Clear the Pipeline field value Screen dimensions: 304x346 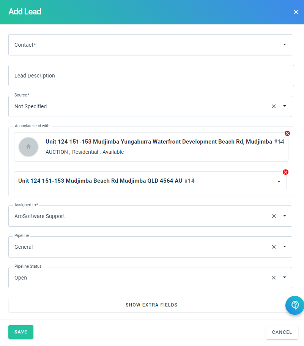click(x=274, y=247)
